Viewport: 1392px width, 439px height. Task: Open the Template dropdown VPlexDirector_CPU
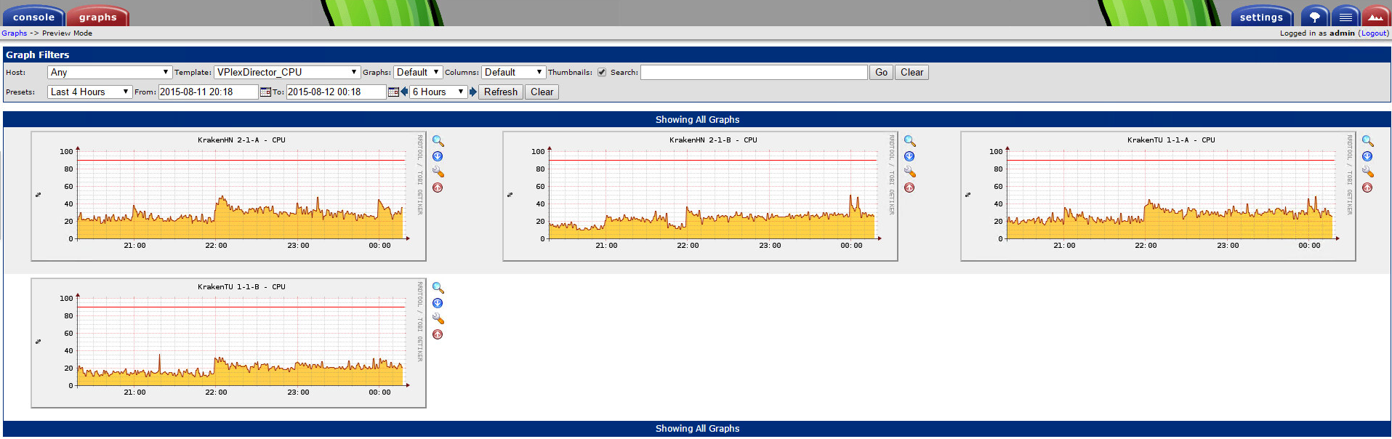point(287,72)
